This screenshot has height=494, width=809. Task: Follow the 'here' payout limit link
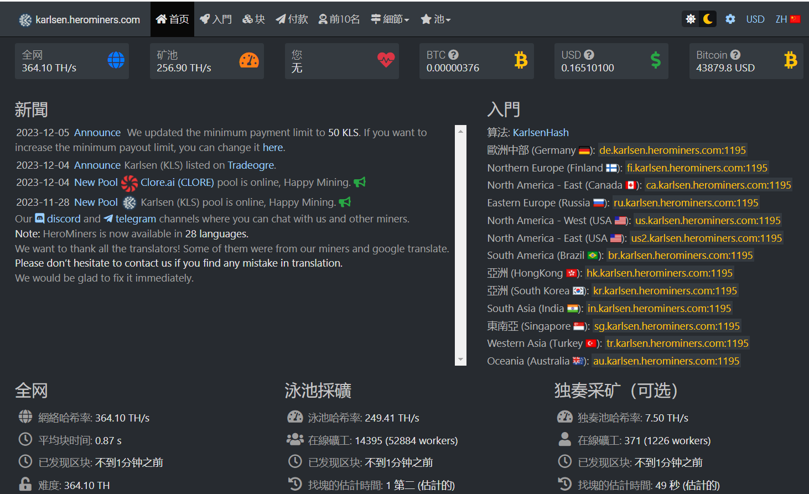(273, 148)
